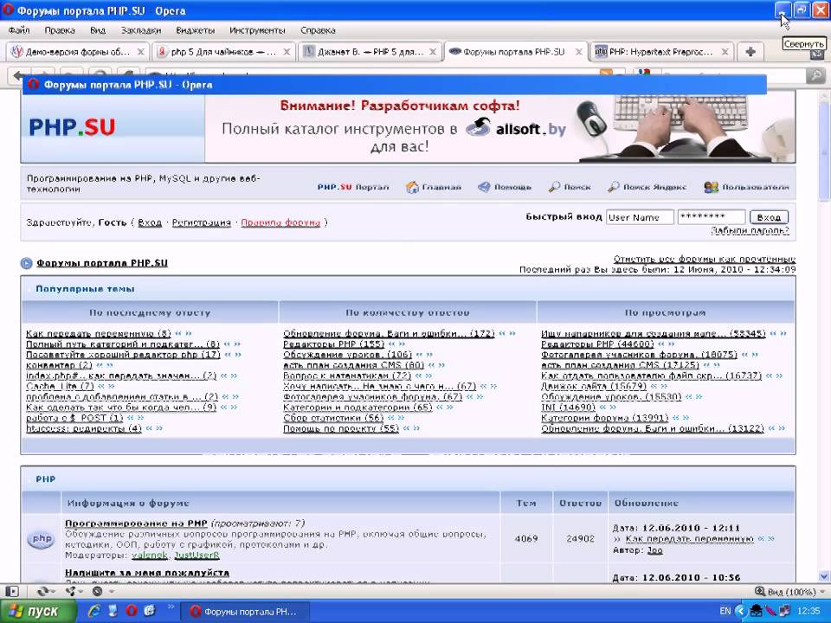
Task: Open Поиск Яндекс search
Action: 647,187
